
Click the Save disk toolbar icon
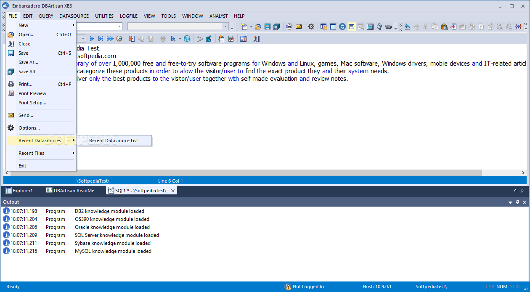[267, 27]
